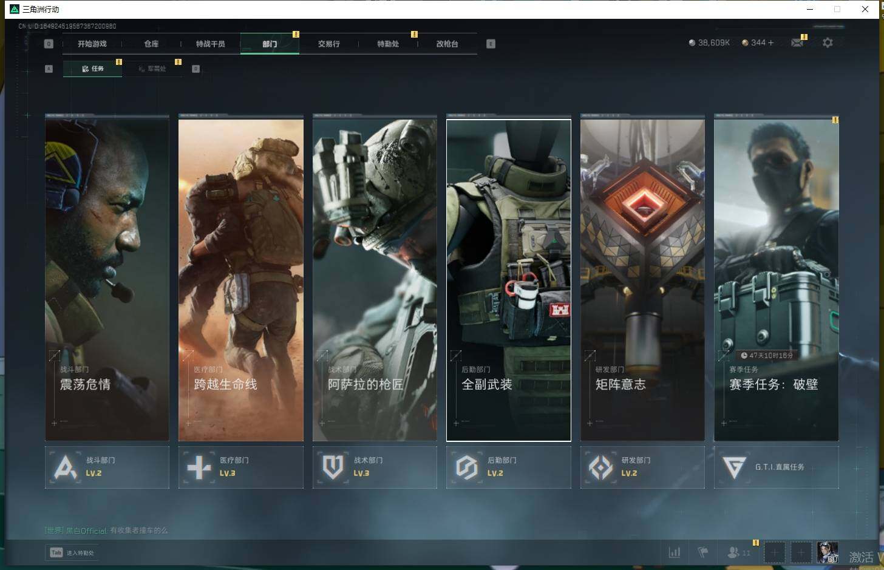Click the A key sub-tab icon
884x570 pixels.
[49, 69]
